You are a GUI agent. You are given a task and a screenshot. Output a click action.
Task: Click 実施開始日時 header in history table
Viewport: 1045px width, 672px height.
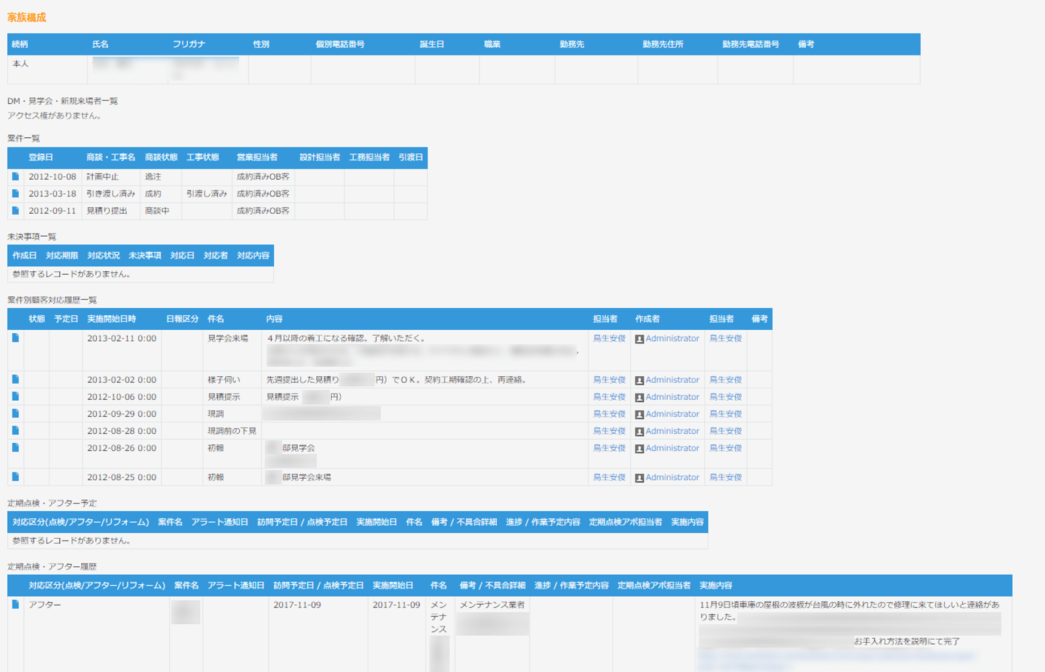tap(111, 319)
